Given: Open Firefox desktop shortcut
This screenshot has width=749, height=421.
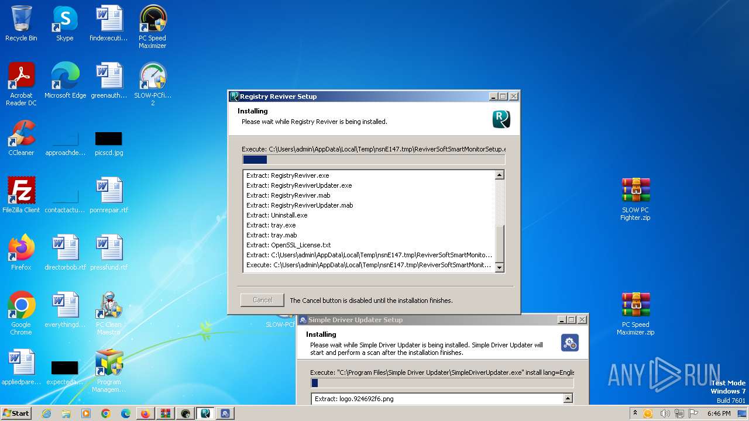Looking at the screenshot, I should tap(21, 253).
